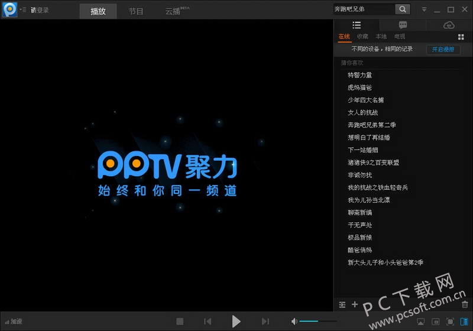
Task: Skip to the previous video
Action: pyautogui.click(x=208, y=322)
